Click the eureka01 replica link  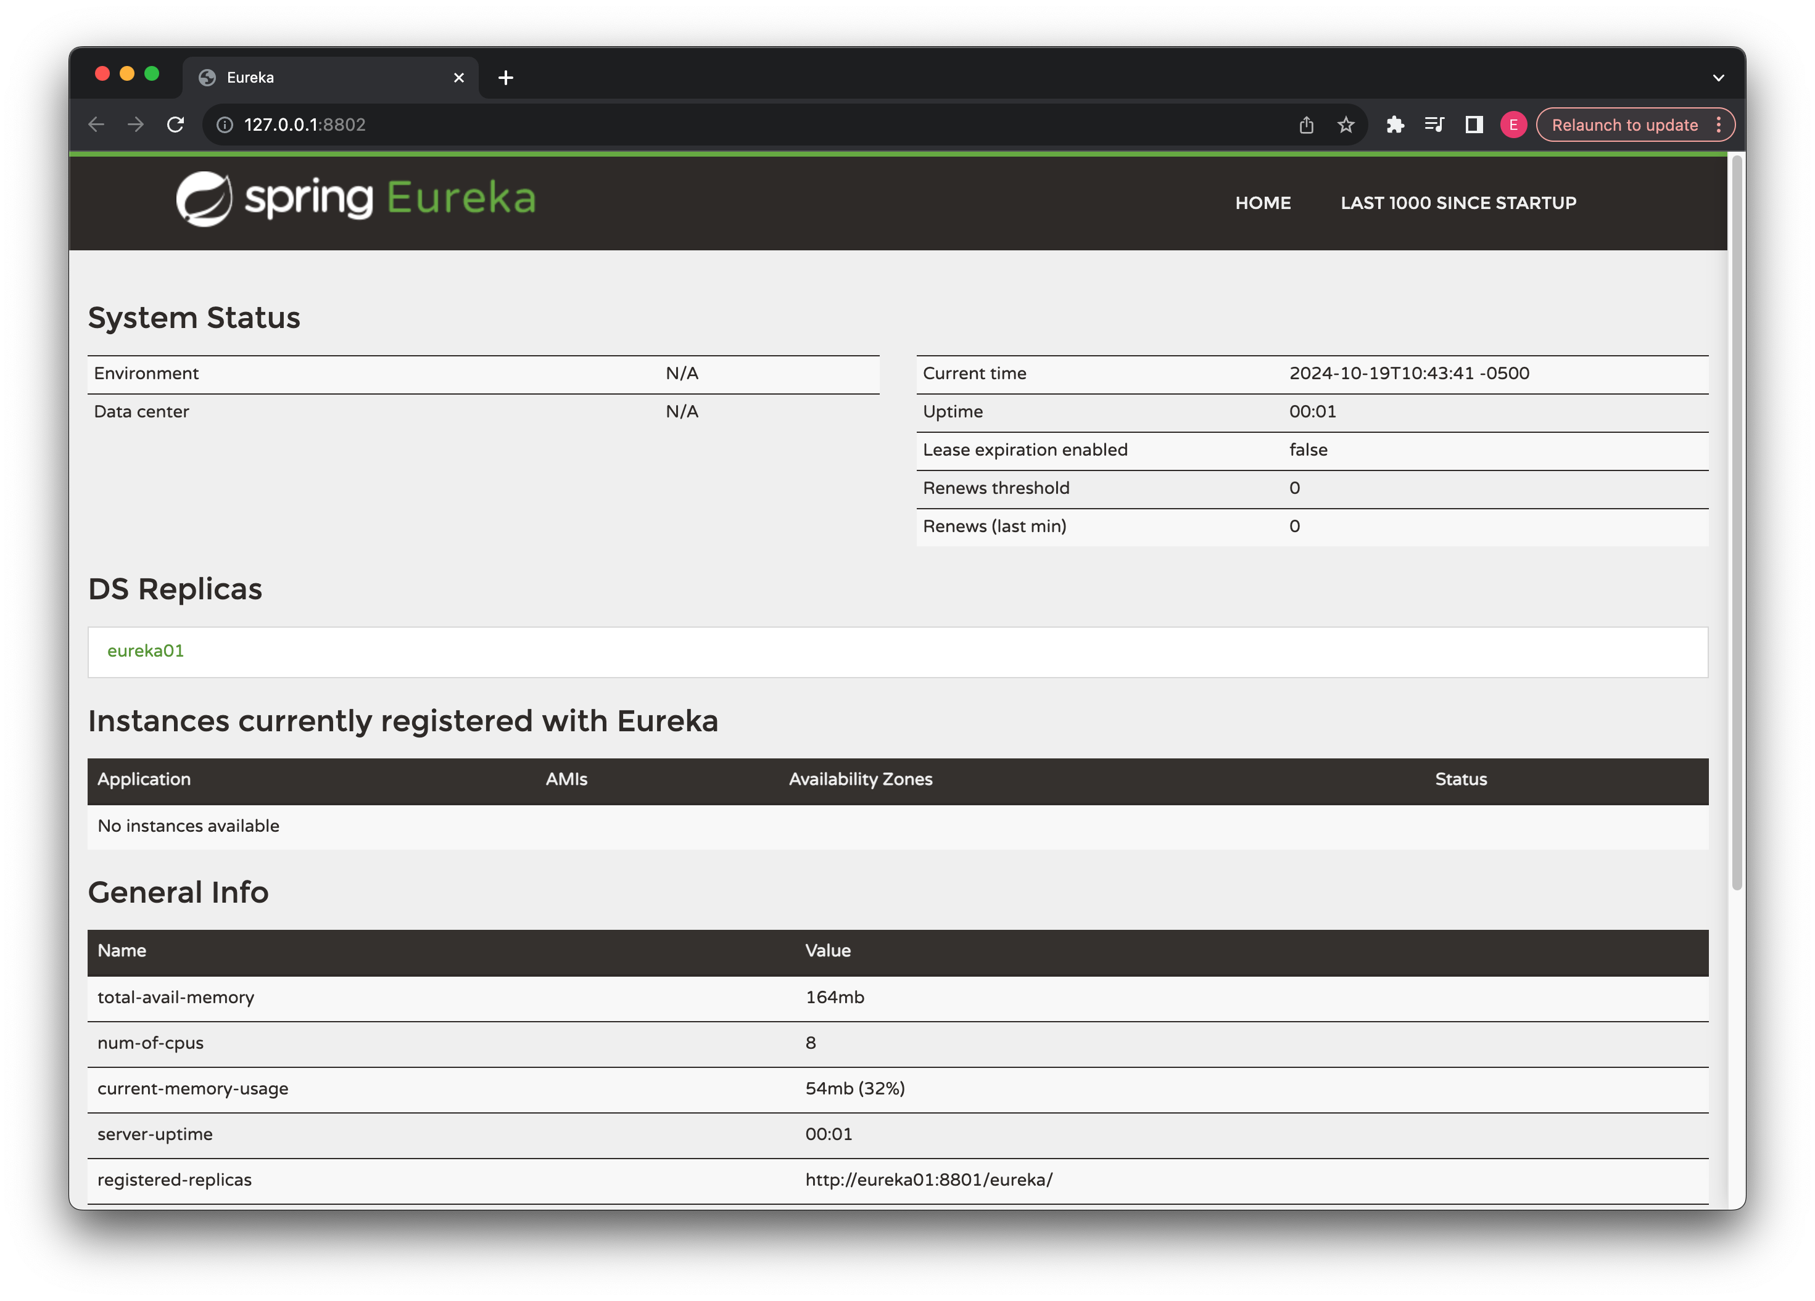145,650
